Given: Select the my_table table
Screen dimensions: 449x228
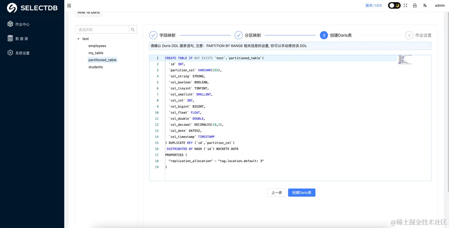Looking at the screenshot, I should tap(96, 53).
